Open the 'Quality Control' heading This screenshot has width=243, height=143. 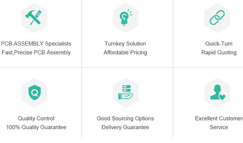click(x=36, y=118)
